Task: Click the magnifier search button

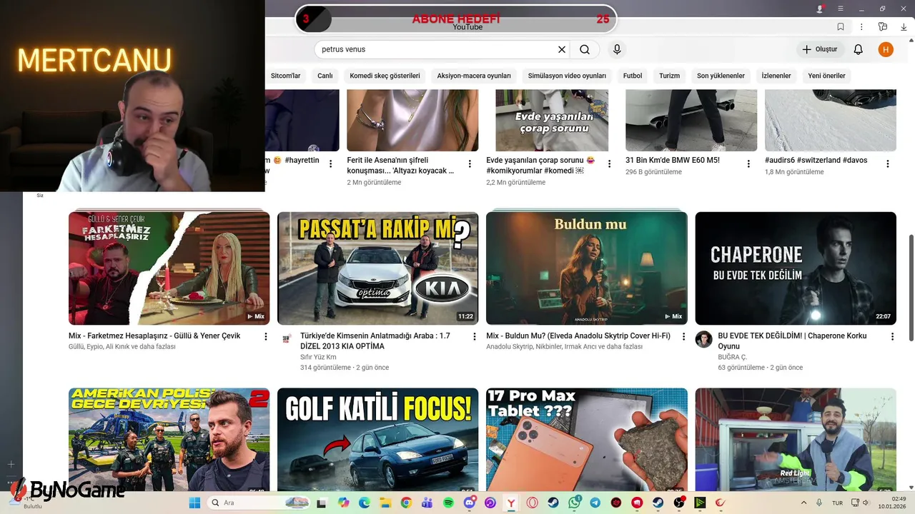Action: (x=585, y=49)
